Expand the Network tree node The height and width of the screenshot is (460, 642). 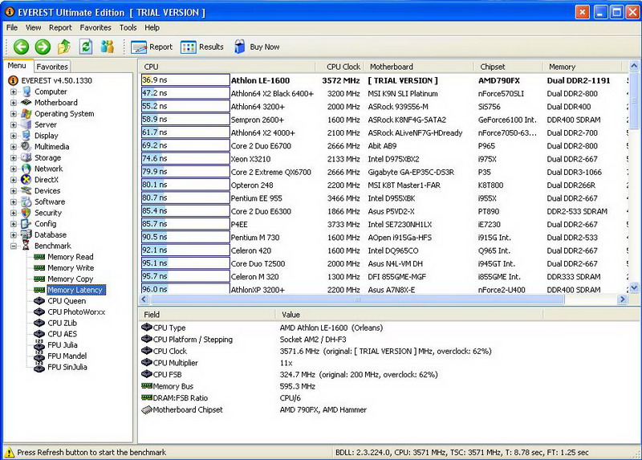coord(14,169)
